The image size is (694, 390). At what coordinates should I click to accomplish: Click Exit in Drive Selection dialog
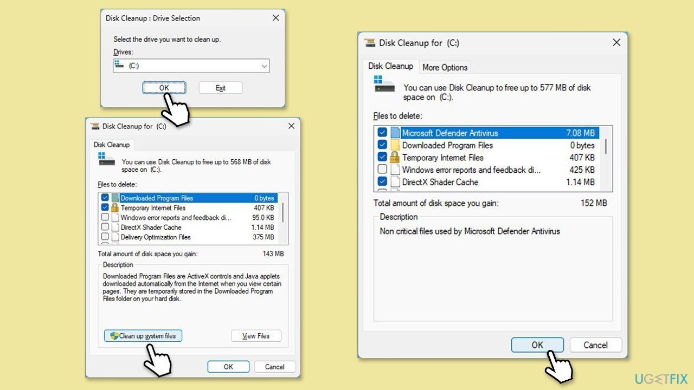point(220,88)
